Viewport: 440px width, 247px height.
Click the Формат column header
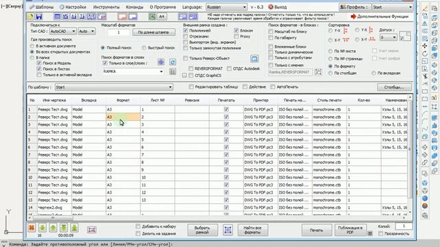[123, 100]
